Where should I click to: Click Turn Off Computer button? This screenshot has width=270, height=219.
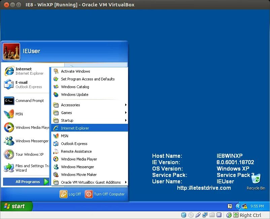tap(105, 194)
